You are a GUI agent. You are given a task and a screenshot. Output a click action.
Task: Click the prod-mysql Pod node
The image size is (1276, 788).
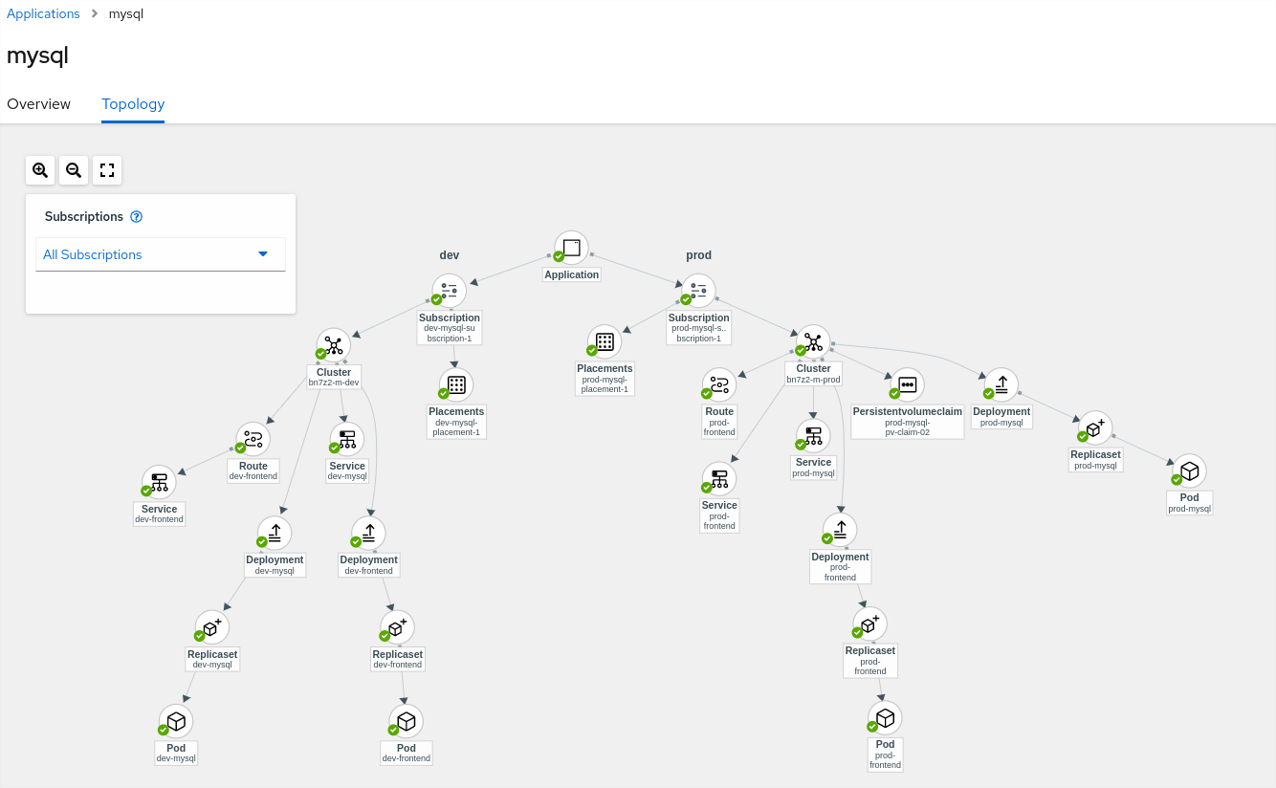[x=1189, y=471]
